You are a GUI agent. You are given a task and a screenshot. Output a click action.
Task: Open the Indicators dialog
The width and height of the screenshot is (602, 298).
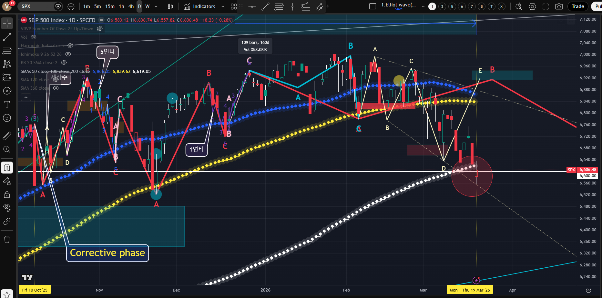click(199, 6)
